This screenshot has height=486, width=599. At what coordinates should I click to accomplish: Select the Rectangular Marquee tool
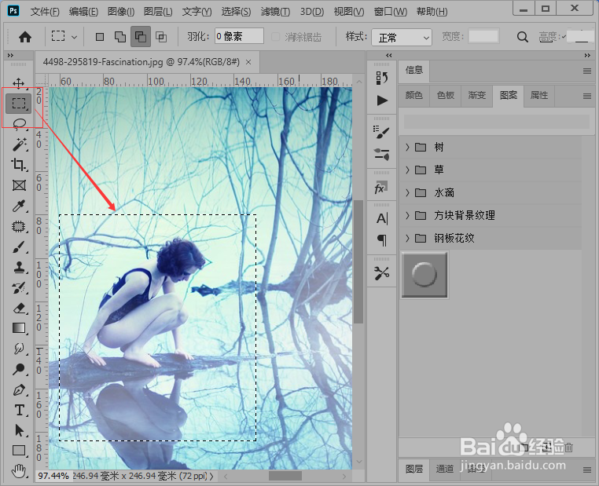[19, 103]
